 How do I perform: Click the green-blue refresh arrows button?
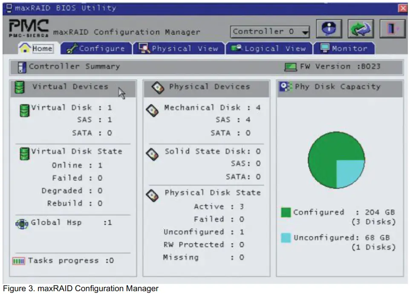(x=361, y=29)
